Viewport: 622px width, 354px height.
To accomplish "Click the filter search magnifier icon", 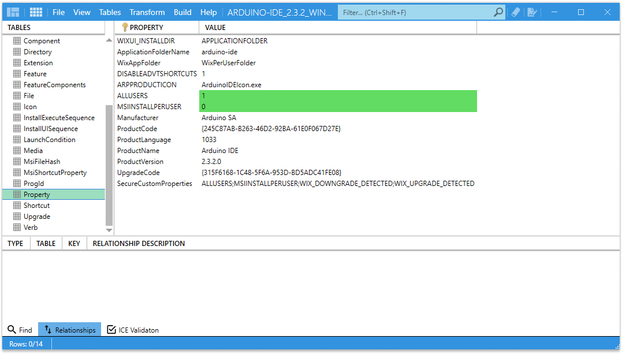I will (x=498, y=12).
